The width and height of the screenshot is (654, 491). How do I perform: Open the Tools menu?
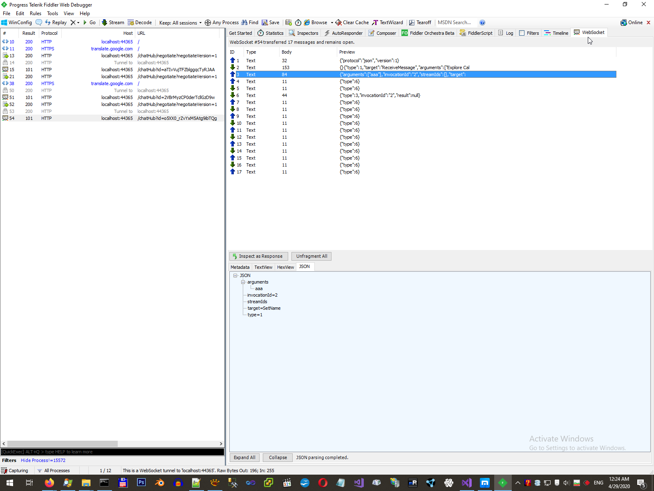53,14
